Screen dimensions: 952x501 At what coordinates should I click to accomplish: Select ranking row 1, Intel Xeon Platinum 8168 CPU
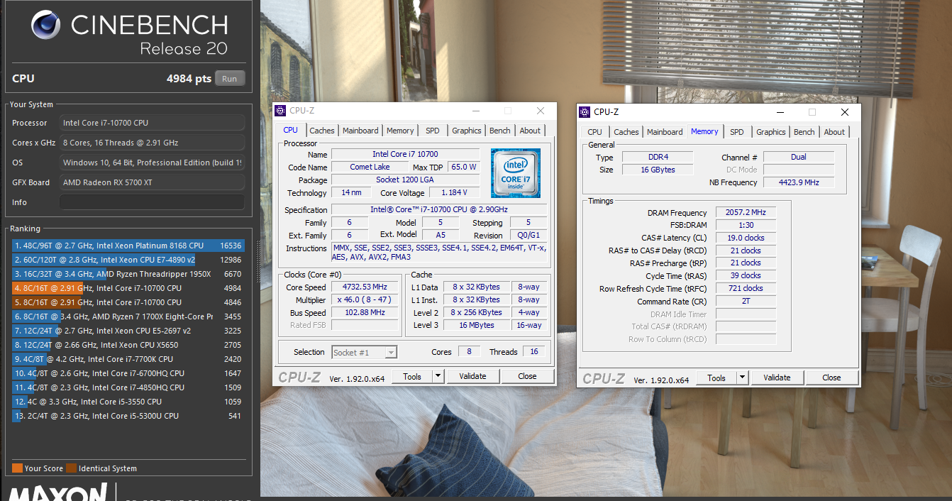128,246
